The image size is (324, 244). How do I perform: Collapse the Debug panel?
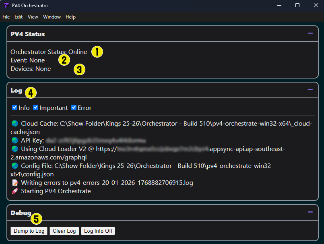point(310,212)
